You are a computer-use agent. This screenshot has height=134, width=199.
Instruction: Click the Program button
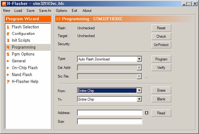[x=161, y=59]
